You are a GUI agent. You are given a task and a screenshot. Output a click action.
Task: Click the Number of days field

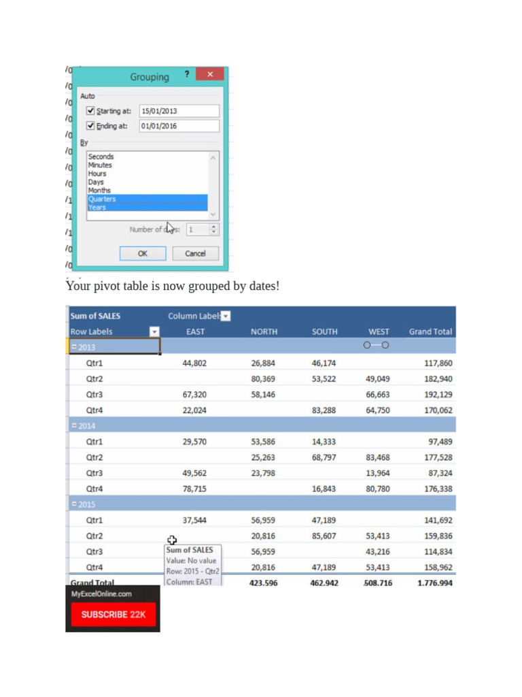198,229
